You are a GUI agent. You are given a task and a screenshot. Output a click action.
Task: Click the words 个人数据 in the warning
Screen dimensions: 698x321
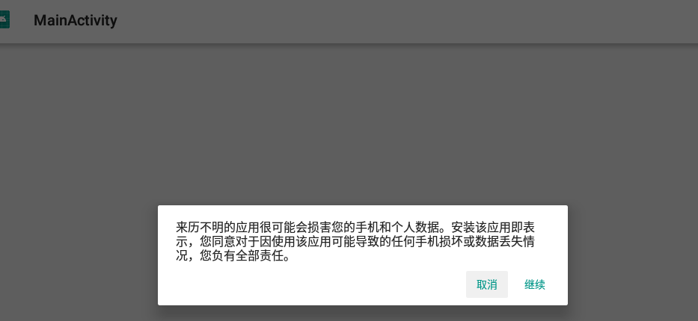pyautogui.click(x=415, y=228)
